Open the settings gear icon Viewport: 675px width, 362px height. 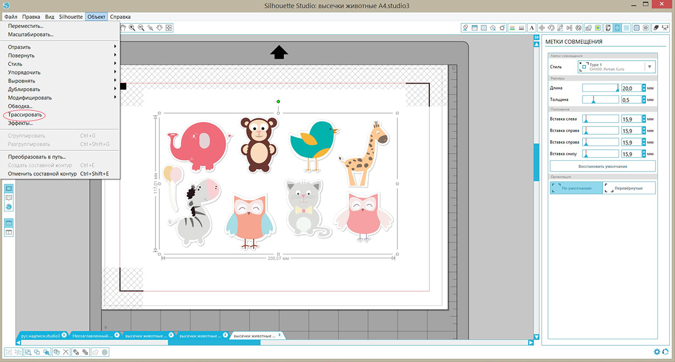click(x=657, y=352)
